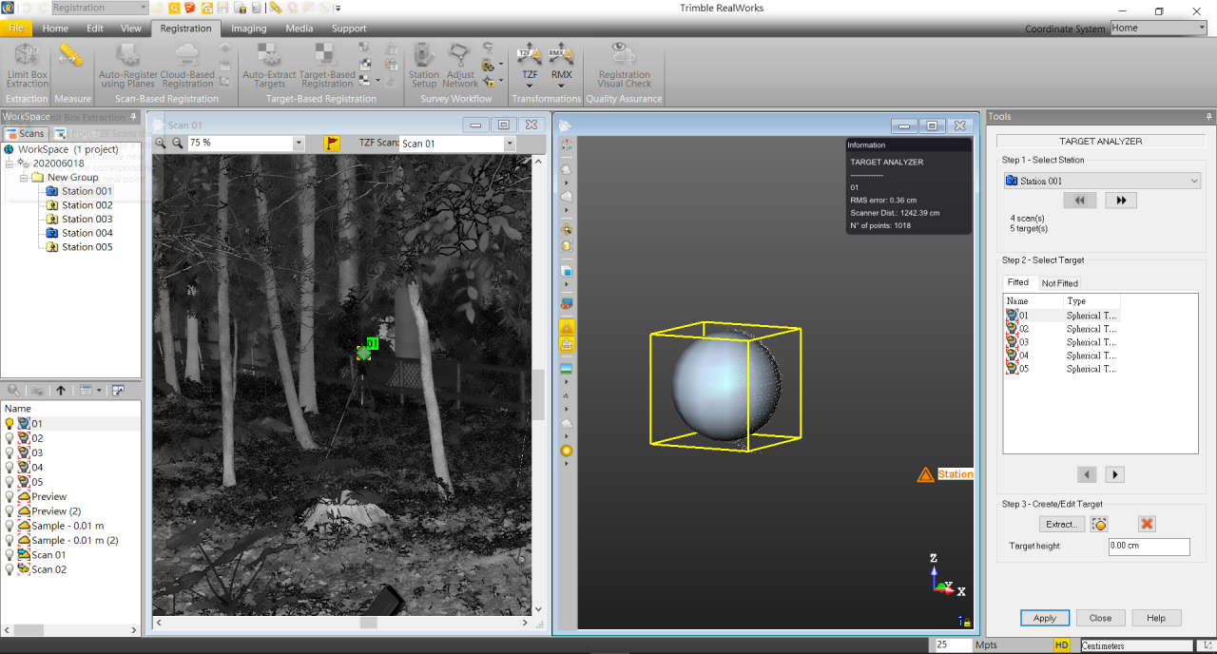This screenshot has height=654, width=1217.
Task: Click the orange warning triangle tool in 3D toolbar
Action: [567, 327]
